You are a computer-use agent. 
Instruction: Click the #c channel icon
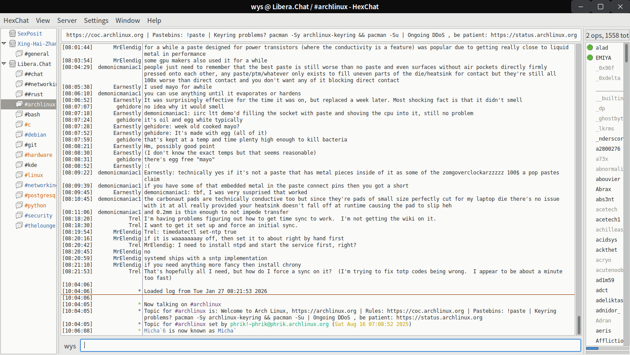[19, 124]
